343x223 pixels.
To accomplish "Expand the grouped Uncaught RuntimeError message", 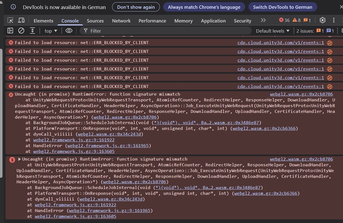I will tap(20, 159).
